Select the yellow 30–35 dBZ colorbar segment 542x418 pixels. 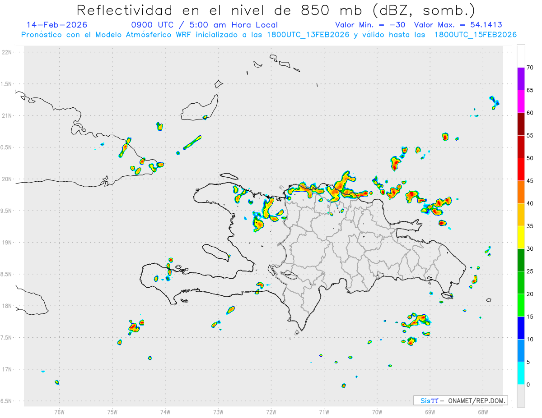(x=521, y=237)
